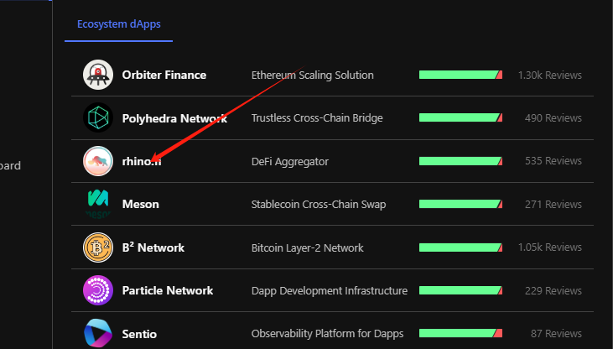Click the purple Particle Network icon
This screenshot has width=613, height=349.
point(98,290)
